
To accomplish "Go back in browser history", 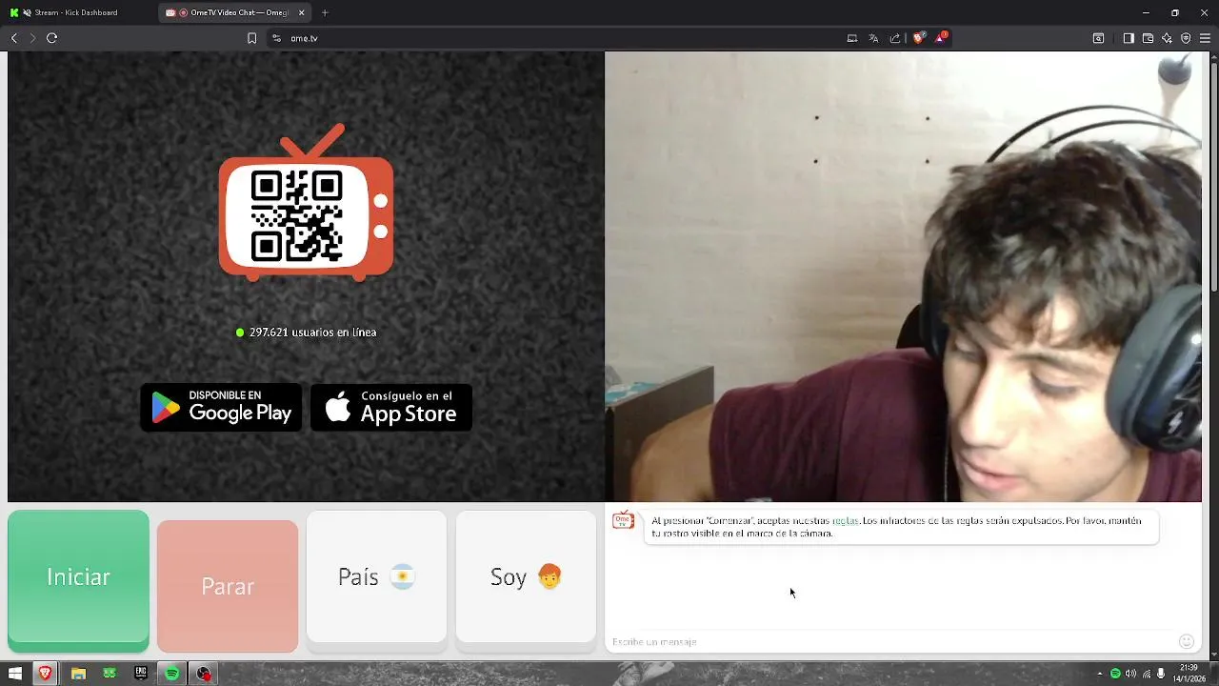I will pos(13,38).
